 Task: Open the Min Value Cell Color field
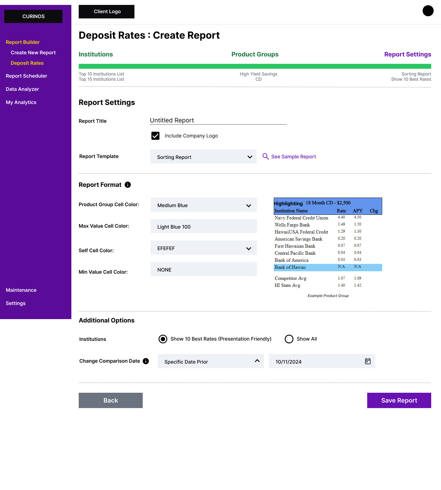coord(204,269)
